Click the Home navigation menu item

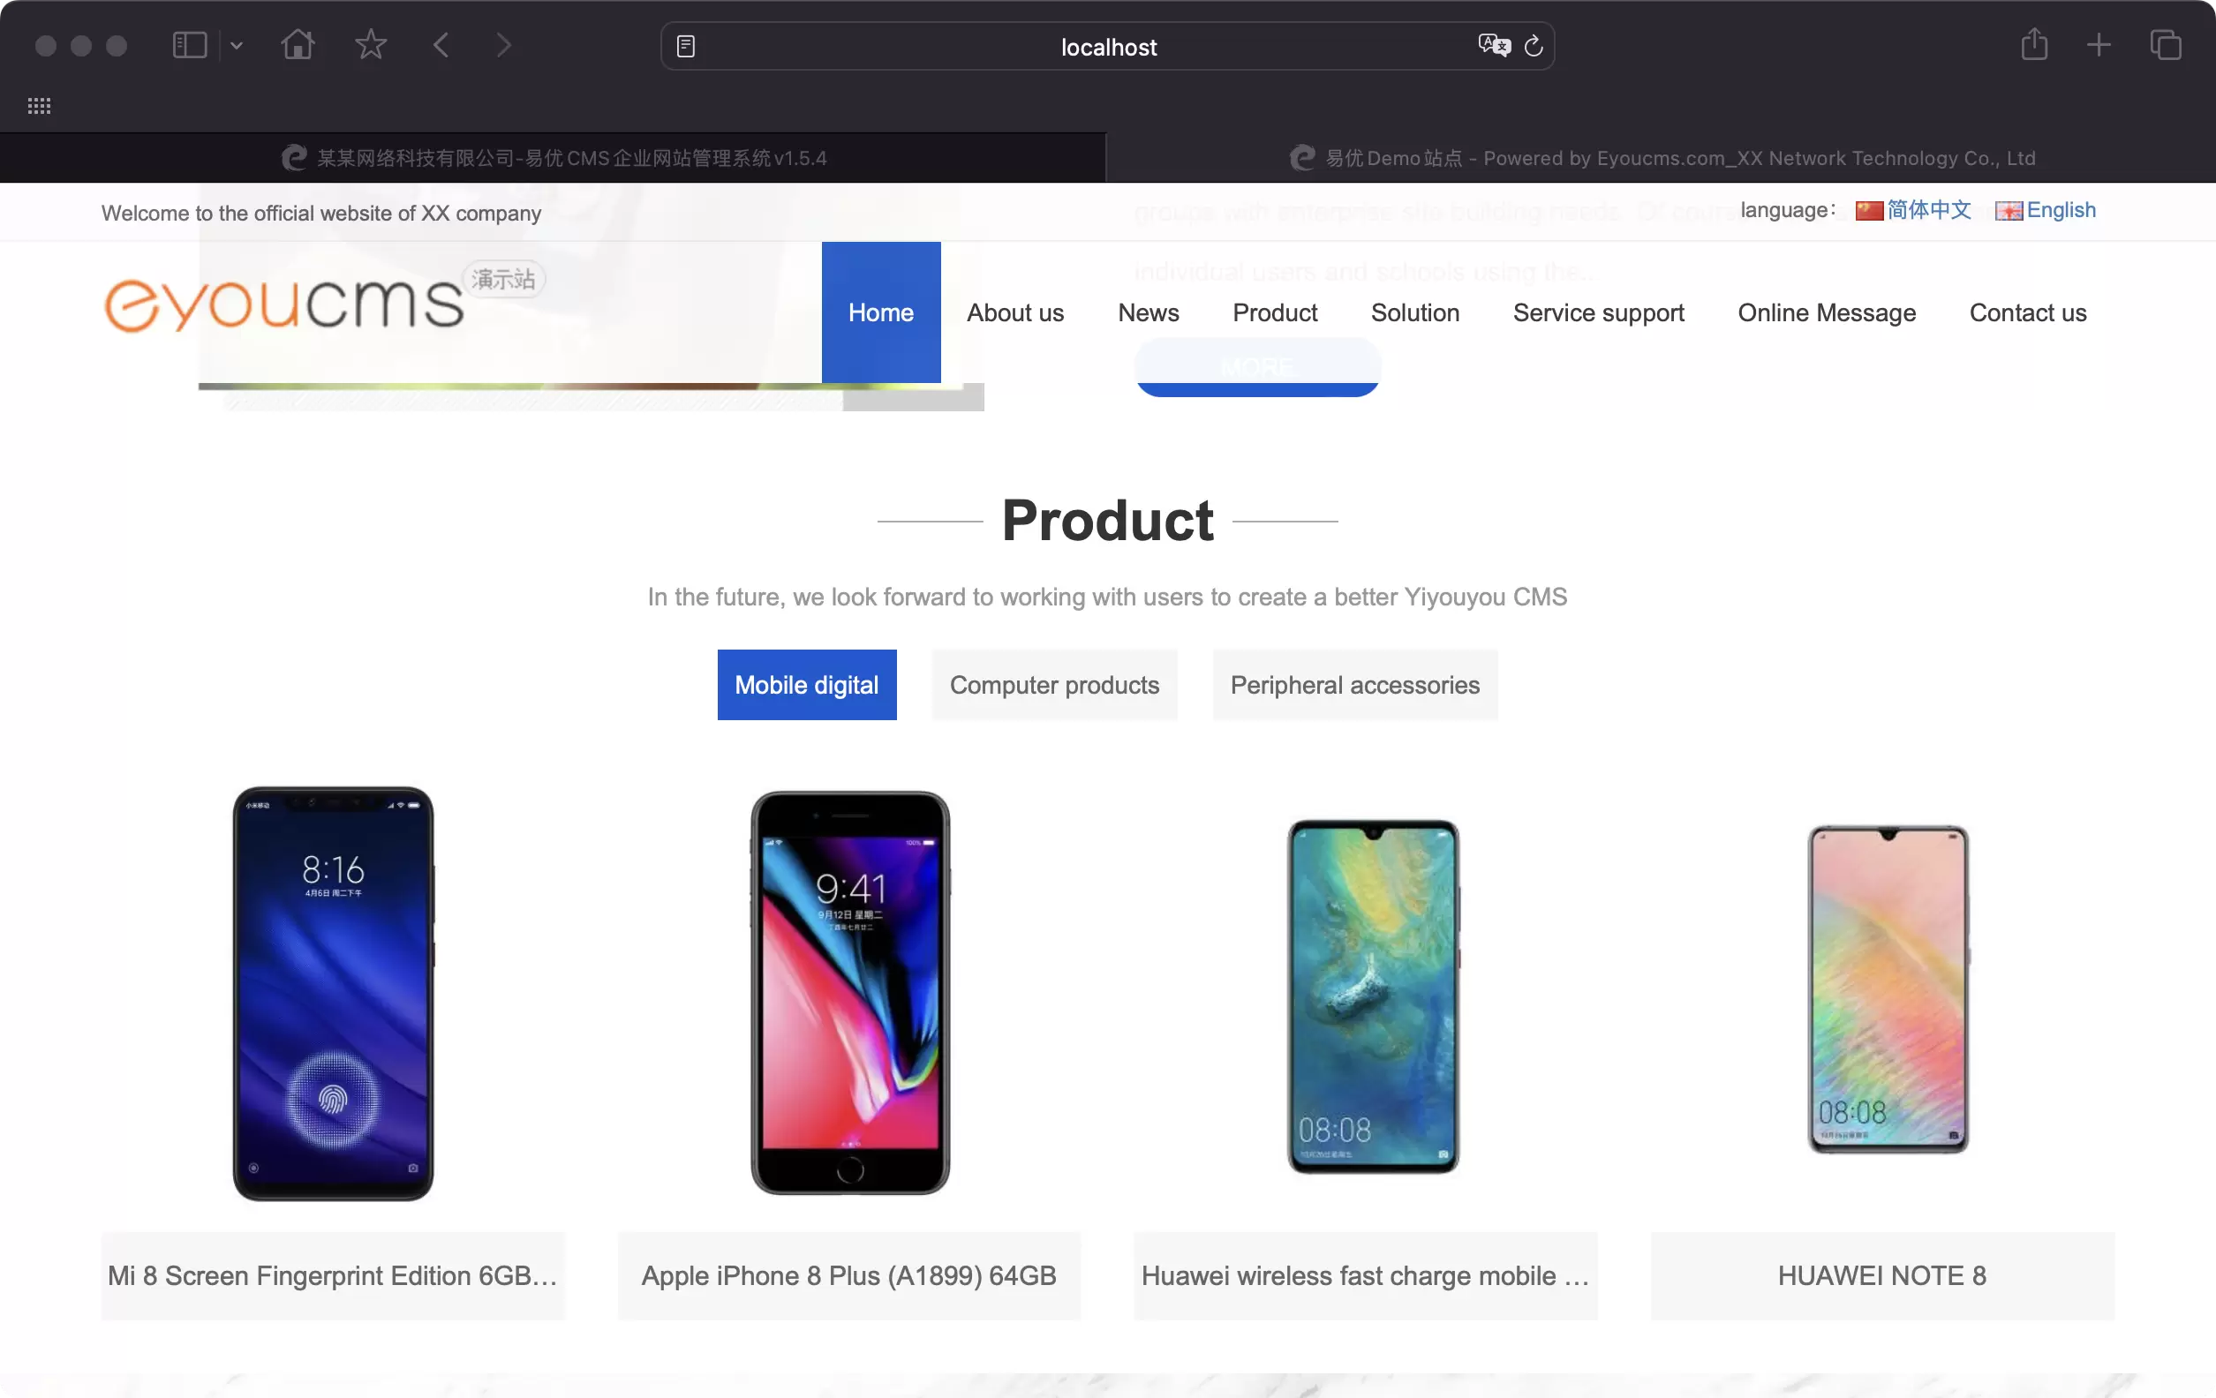883,312
